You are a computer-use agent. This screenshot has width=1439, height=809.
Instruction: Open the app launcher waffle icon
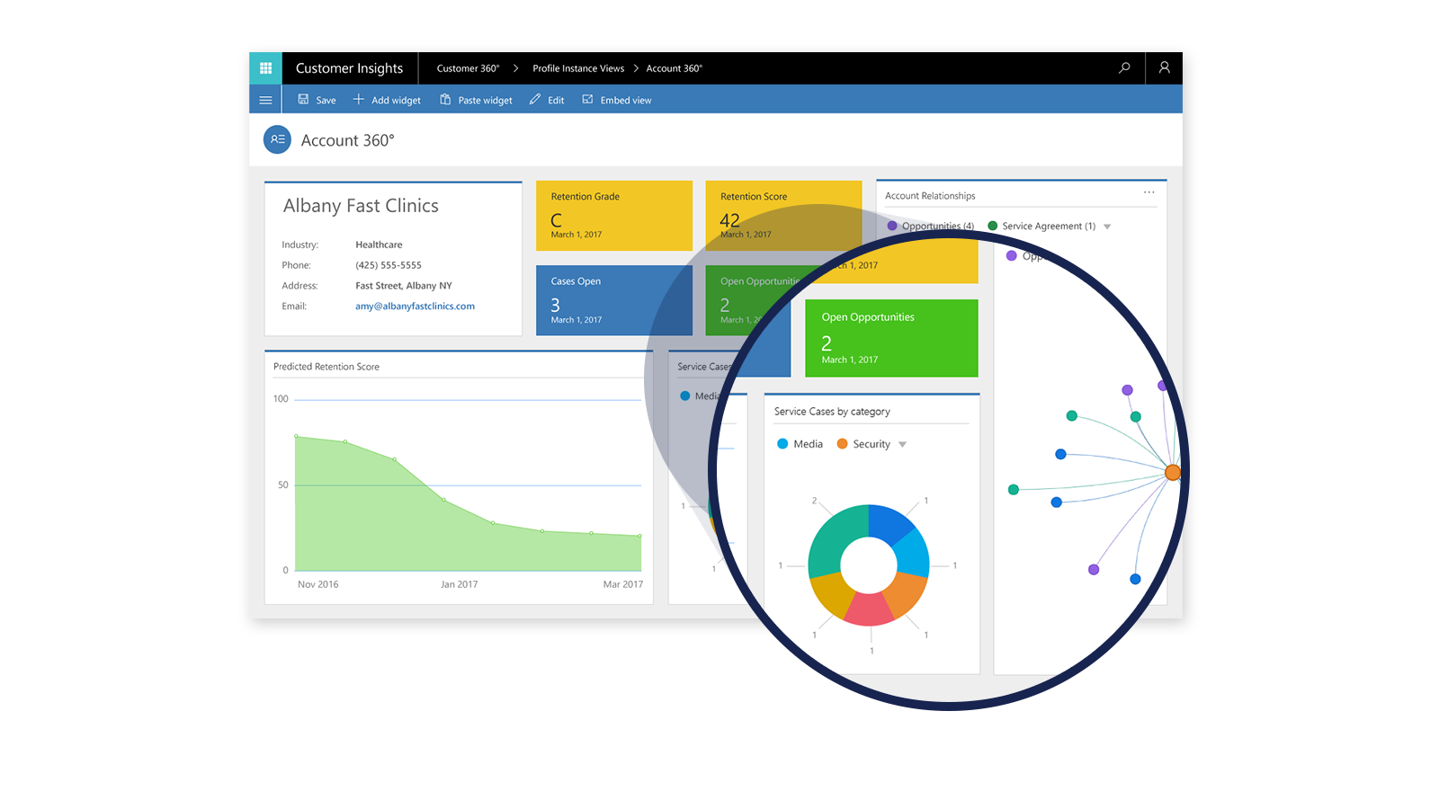click(x=265, y=68)
